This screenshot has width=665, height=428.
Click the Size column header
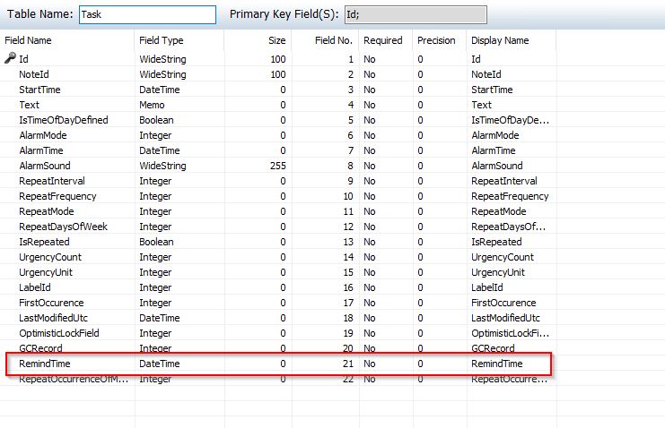coord(277,40)
